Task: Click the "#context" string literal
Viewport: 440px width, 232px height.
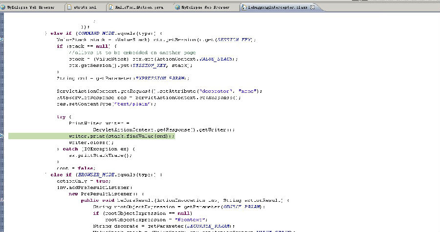Action: (191, 220)
